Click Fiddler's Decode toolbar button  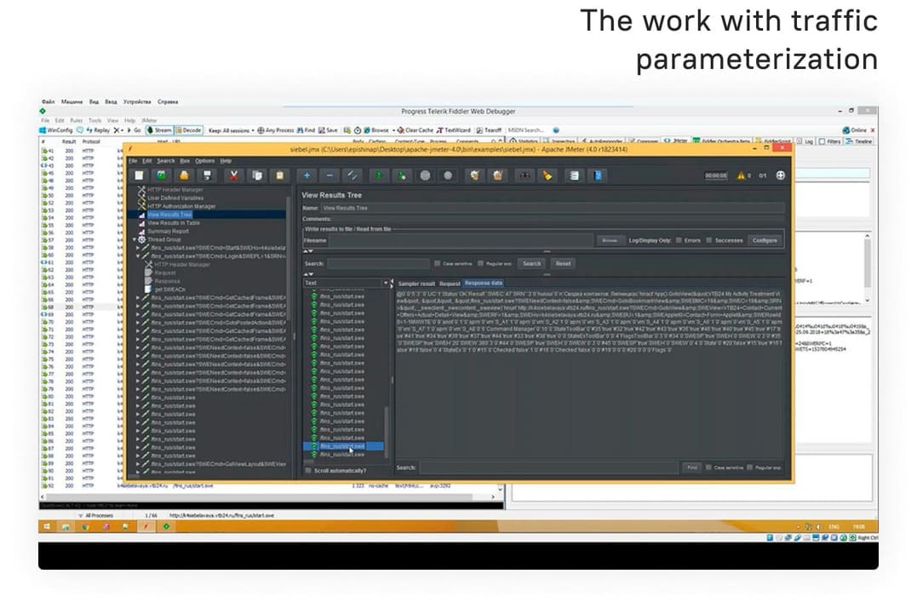tap(188, 130)
